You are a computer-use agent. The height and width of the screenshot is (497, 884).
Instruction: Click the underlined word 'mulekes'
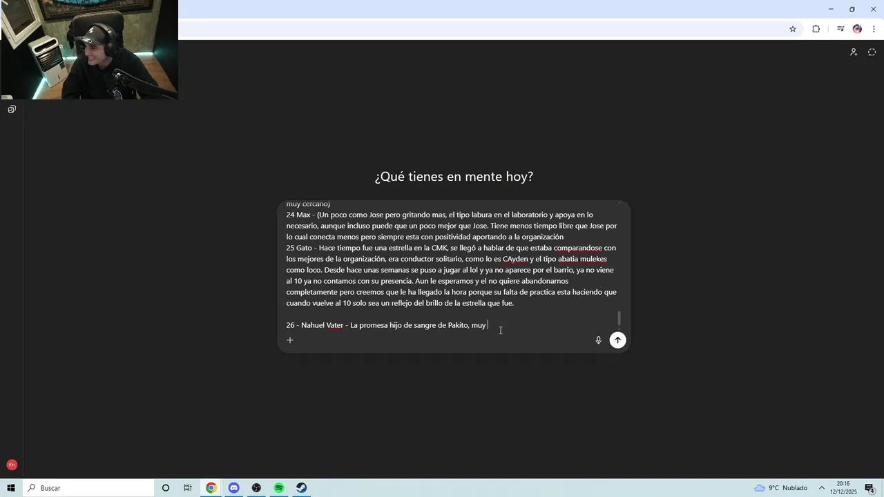tap(593, 259)
